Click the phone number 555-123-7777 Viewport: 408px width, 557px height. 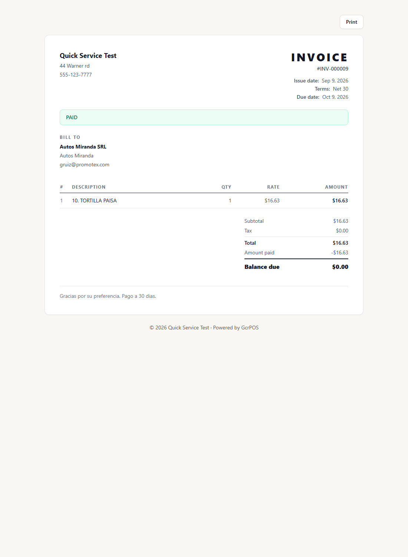[76, 75]
